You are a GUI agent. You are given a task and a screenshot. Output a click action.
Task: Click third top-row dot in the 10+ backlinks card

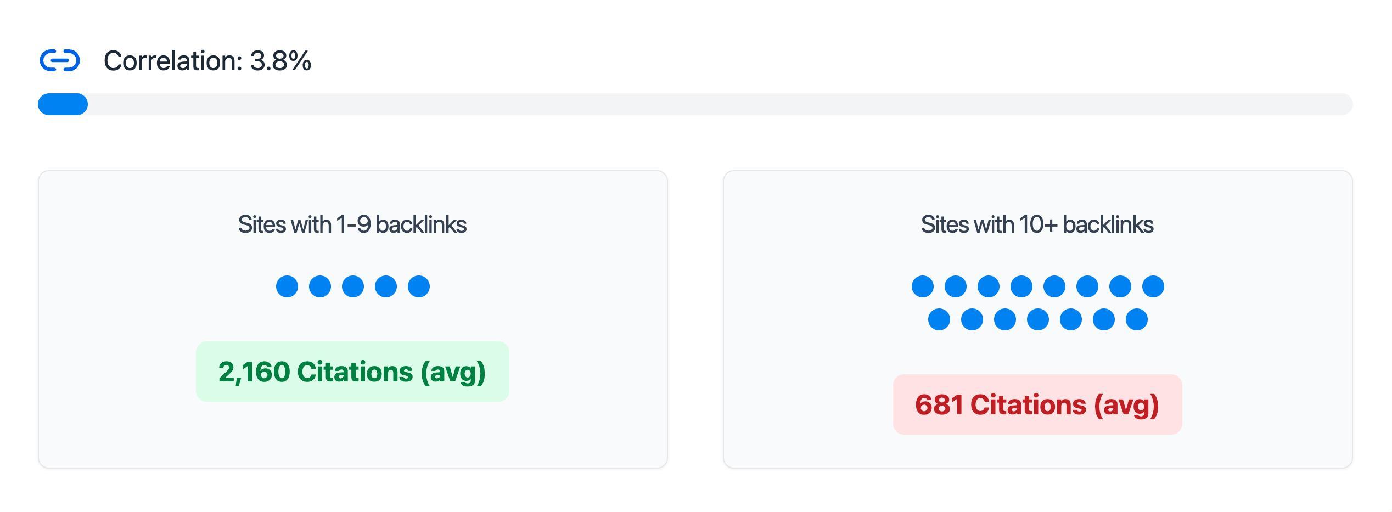(989, 286)
